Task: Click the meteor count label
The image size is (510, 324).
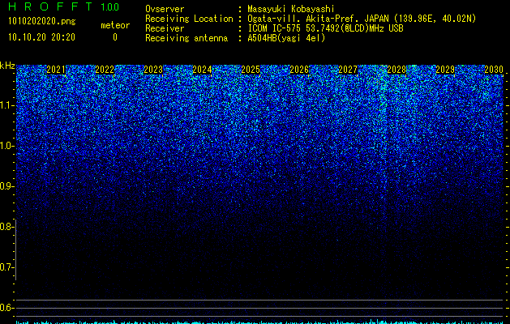Action: point(115,25)
